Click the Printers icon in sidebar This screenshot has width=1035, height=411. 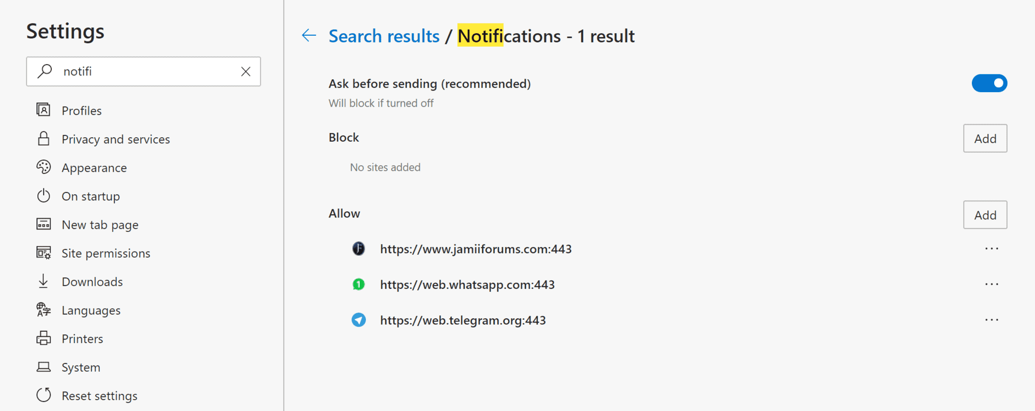tap(43, 338)
